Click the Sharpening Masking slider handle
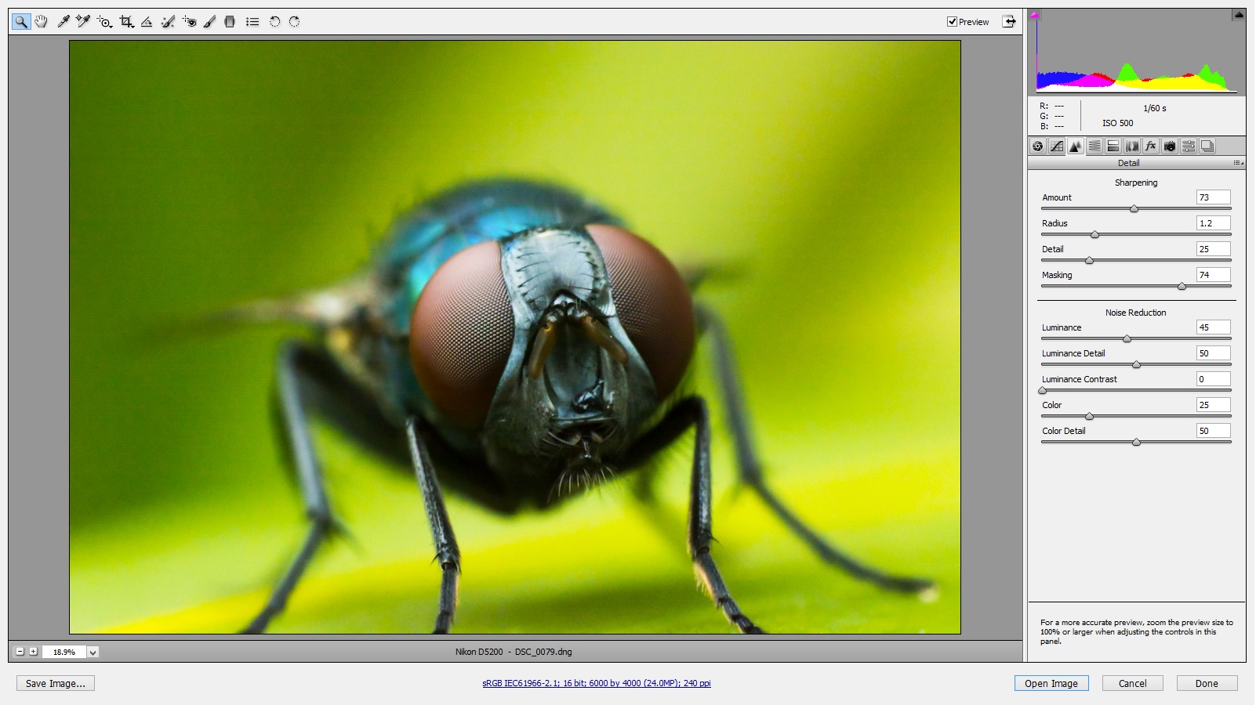Viewport: 1256px width, 705px height. pyautogui.click(x=1182, y=287)
